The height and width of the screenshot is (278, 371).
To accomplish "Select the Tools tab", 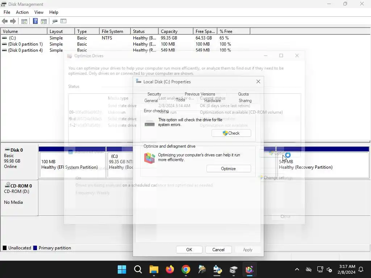I will point(180,100).
